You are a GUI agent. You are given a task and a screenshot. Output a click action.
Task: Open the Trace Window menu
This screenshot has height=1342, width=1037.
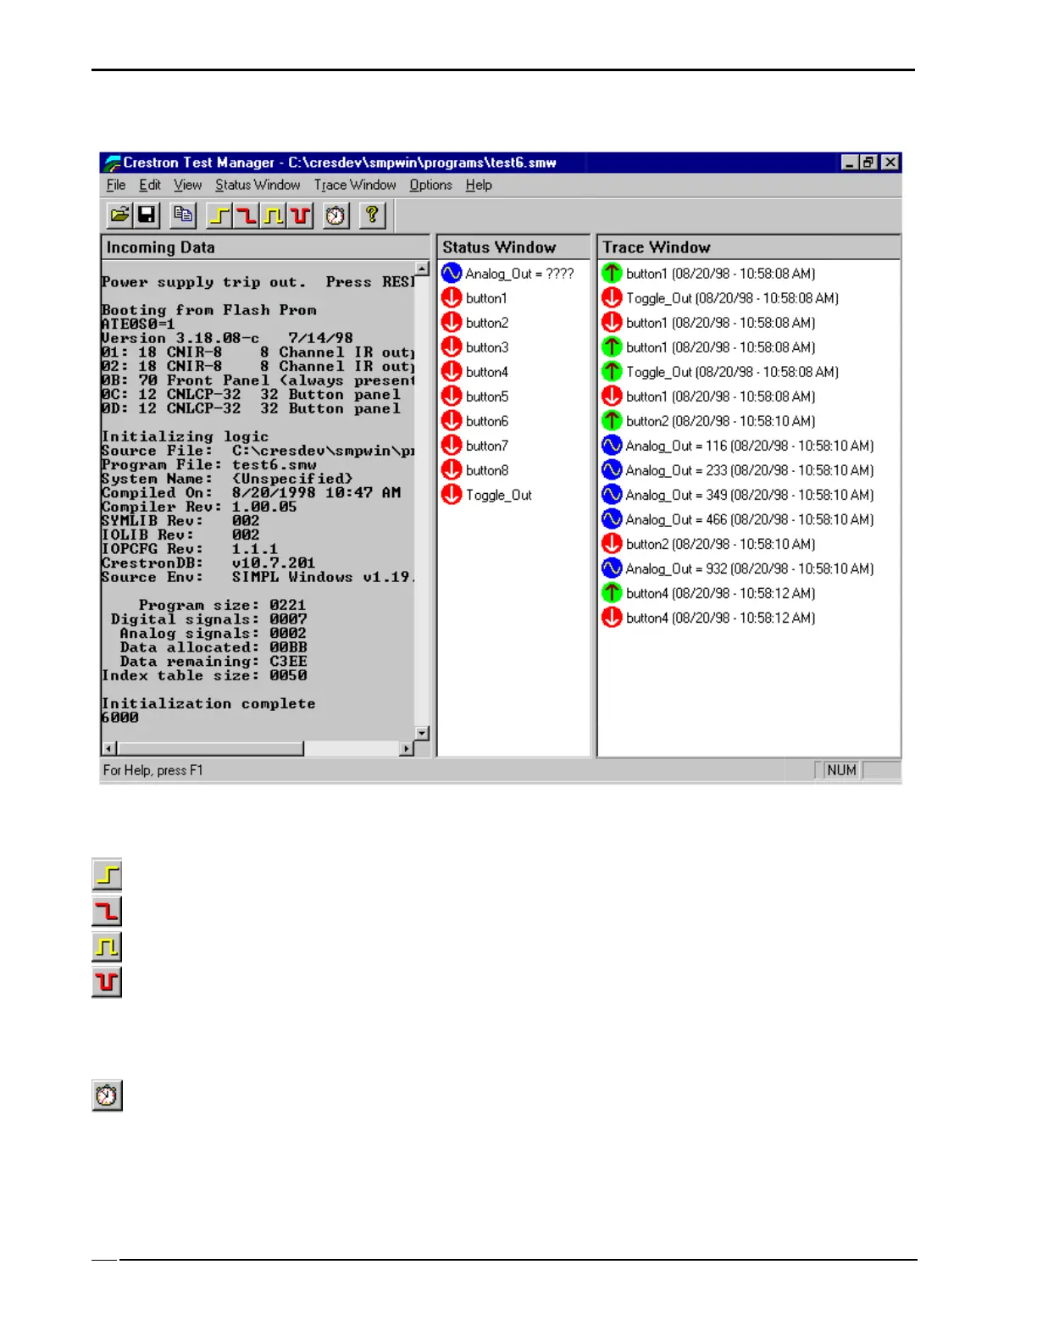355,185
